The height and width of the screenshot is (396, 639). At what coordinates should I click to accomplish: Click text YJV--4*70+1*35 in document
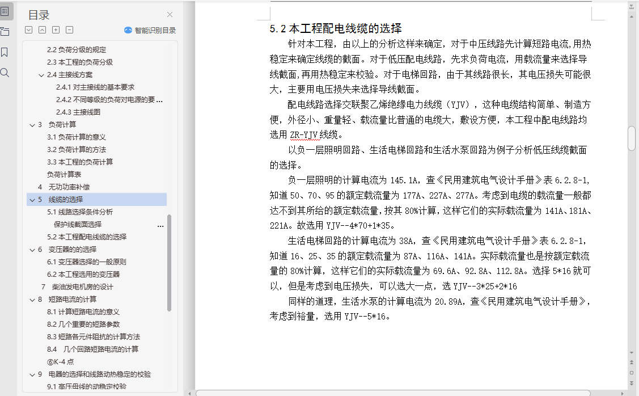[x=358, y=226]
